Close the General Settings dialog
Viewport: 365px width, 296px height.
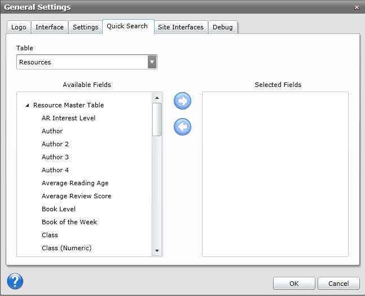point(357,7)
